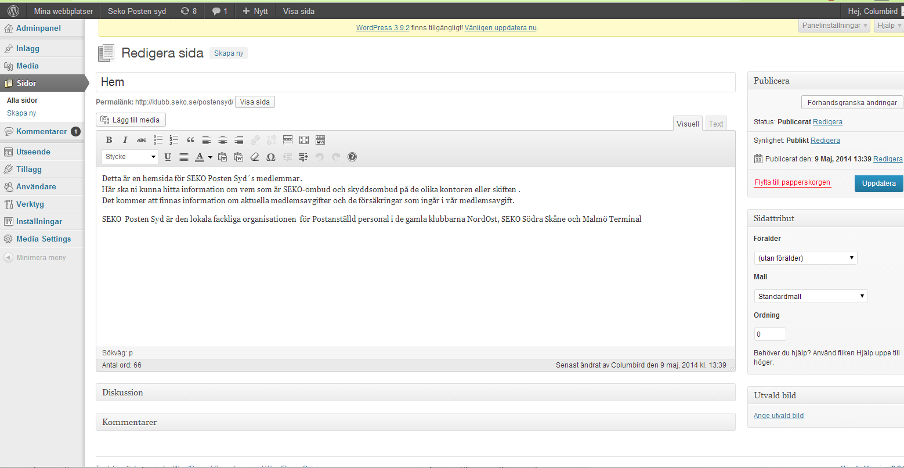
Task: Toggle the kitchen sink toolbar row
Action: coord(320,140)
